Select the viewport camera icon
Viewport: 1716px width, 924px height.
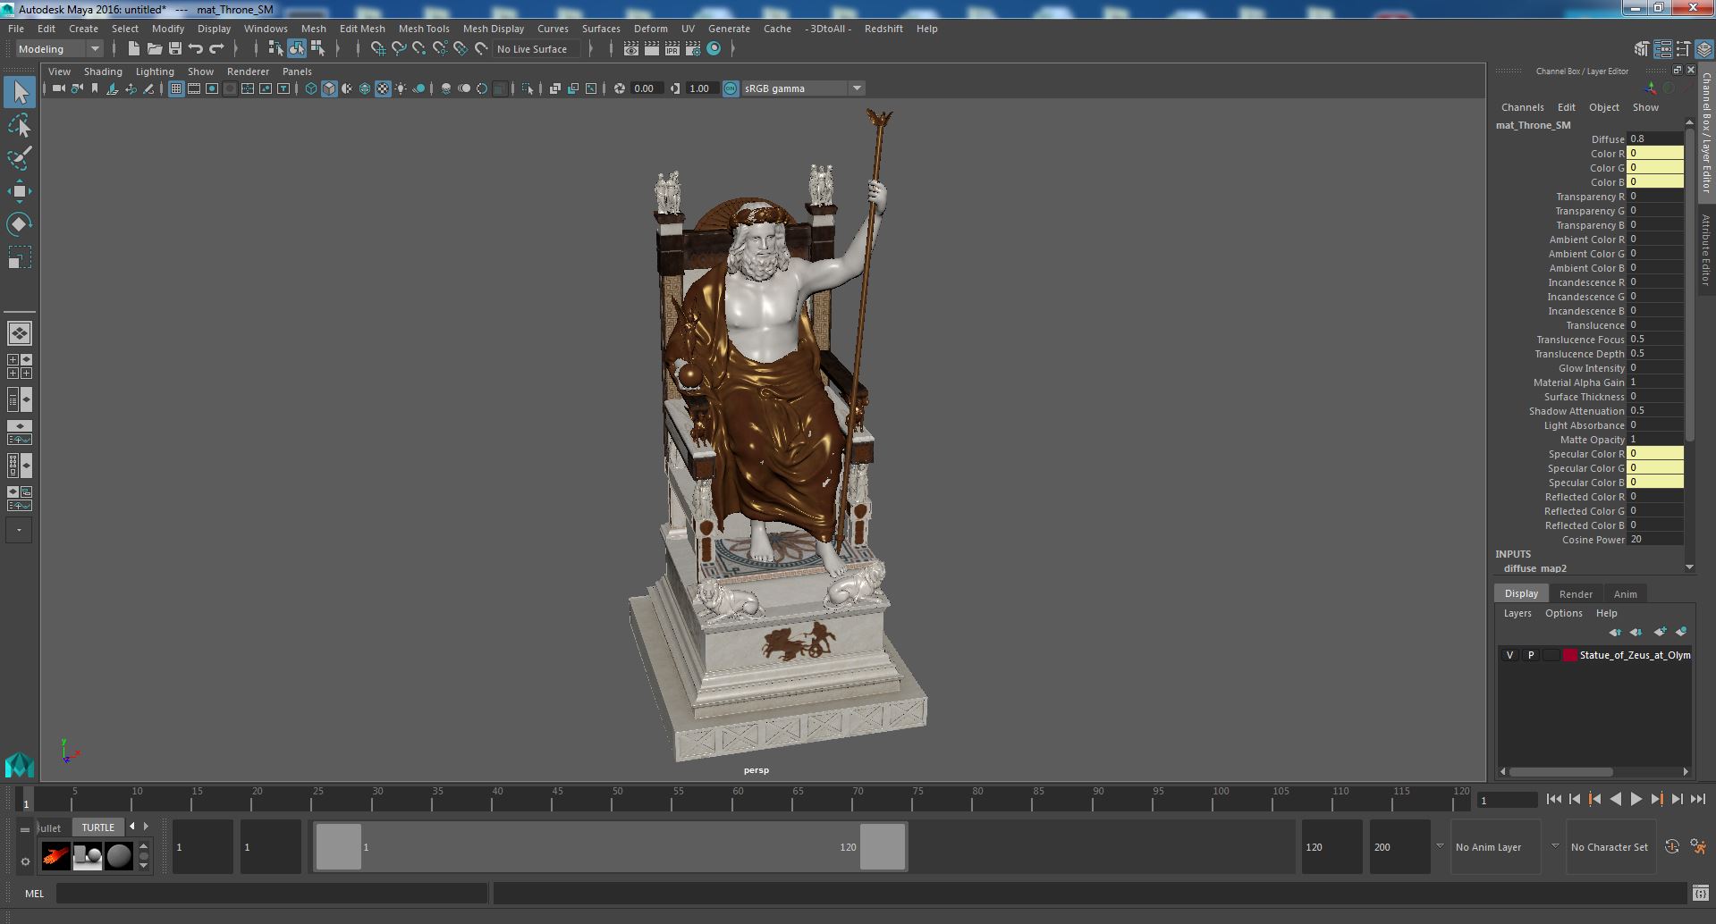[x=59, y=88]
